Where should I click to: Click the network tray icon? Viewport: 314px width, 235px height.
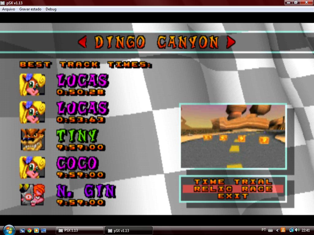click(291, 230)
